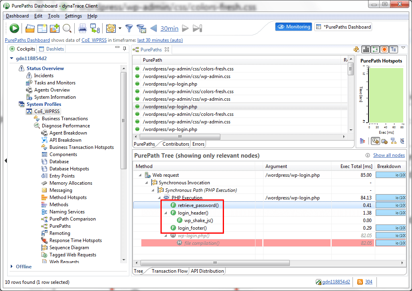Click the orange double-arrow icon above the hotspots chart

pyautogui.click(x=357, y=49)
